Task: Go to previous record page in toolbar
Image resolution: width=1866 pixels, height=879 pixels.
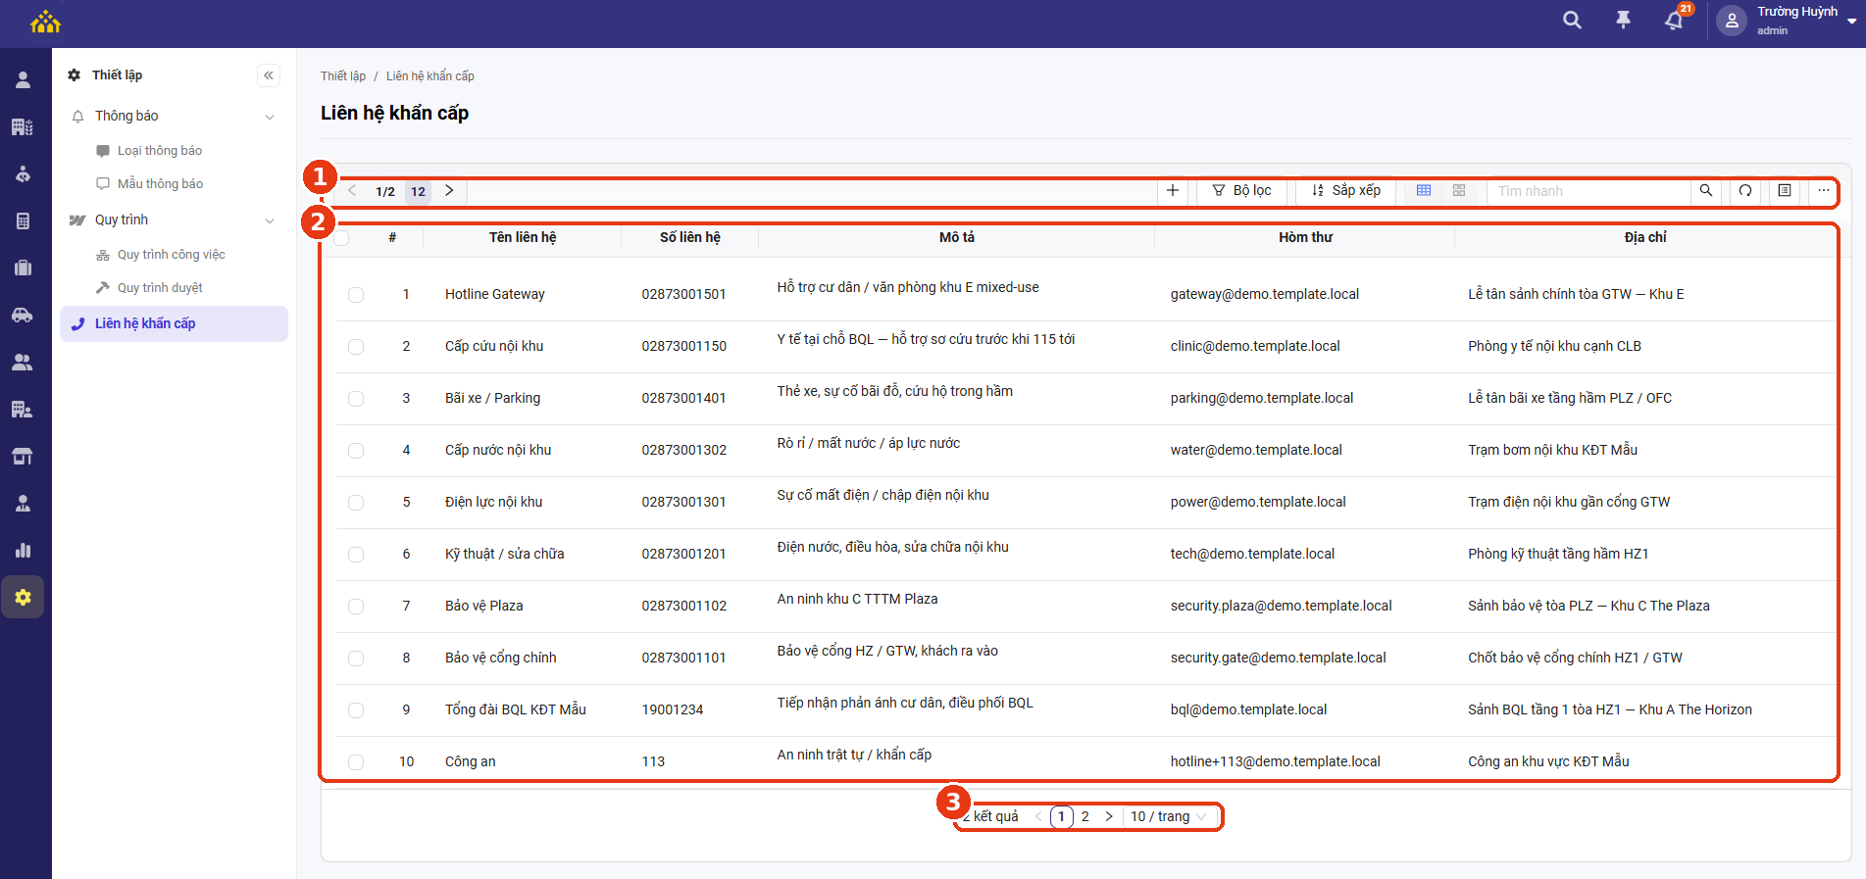Action: coord(352,191)
